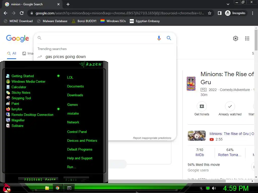Open mistake start menu link
Screen dimensions: 258x193
click(x=73, y=114)
